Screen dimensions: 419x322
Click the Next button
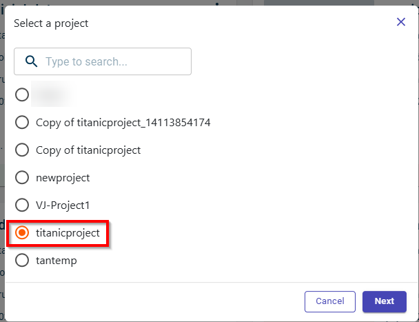pos(384,301)
